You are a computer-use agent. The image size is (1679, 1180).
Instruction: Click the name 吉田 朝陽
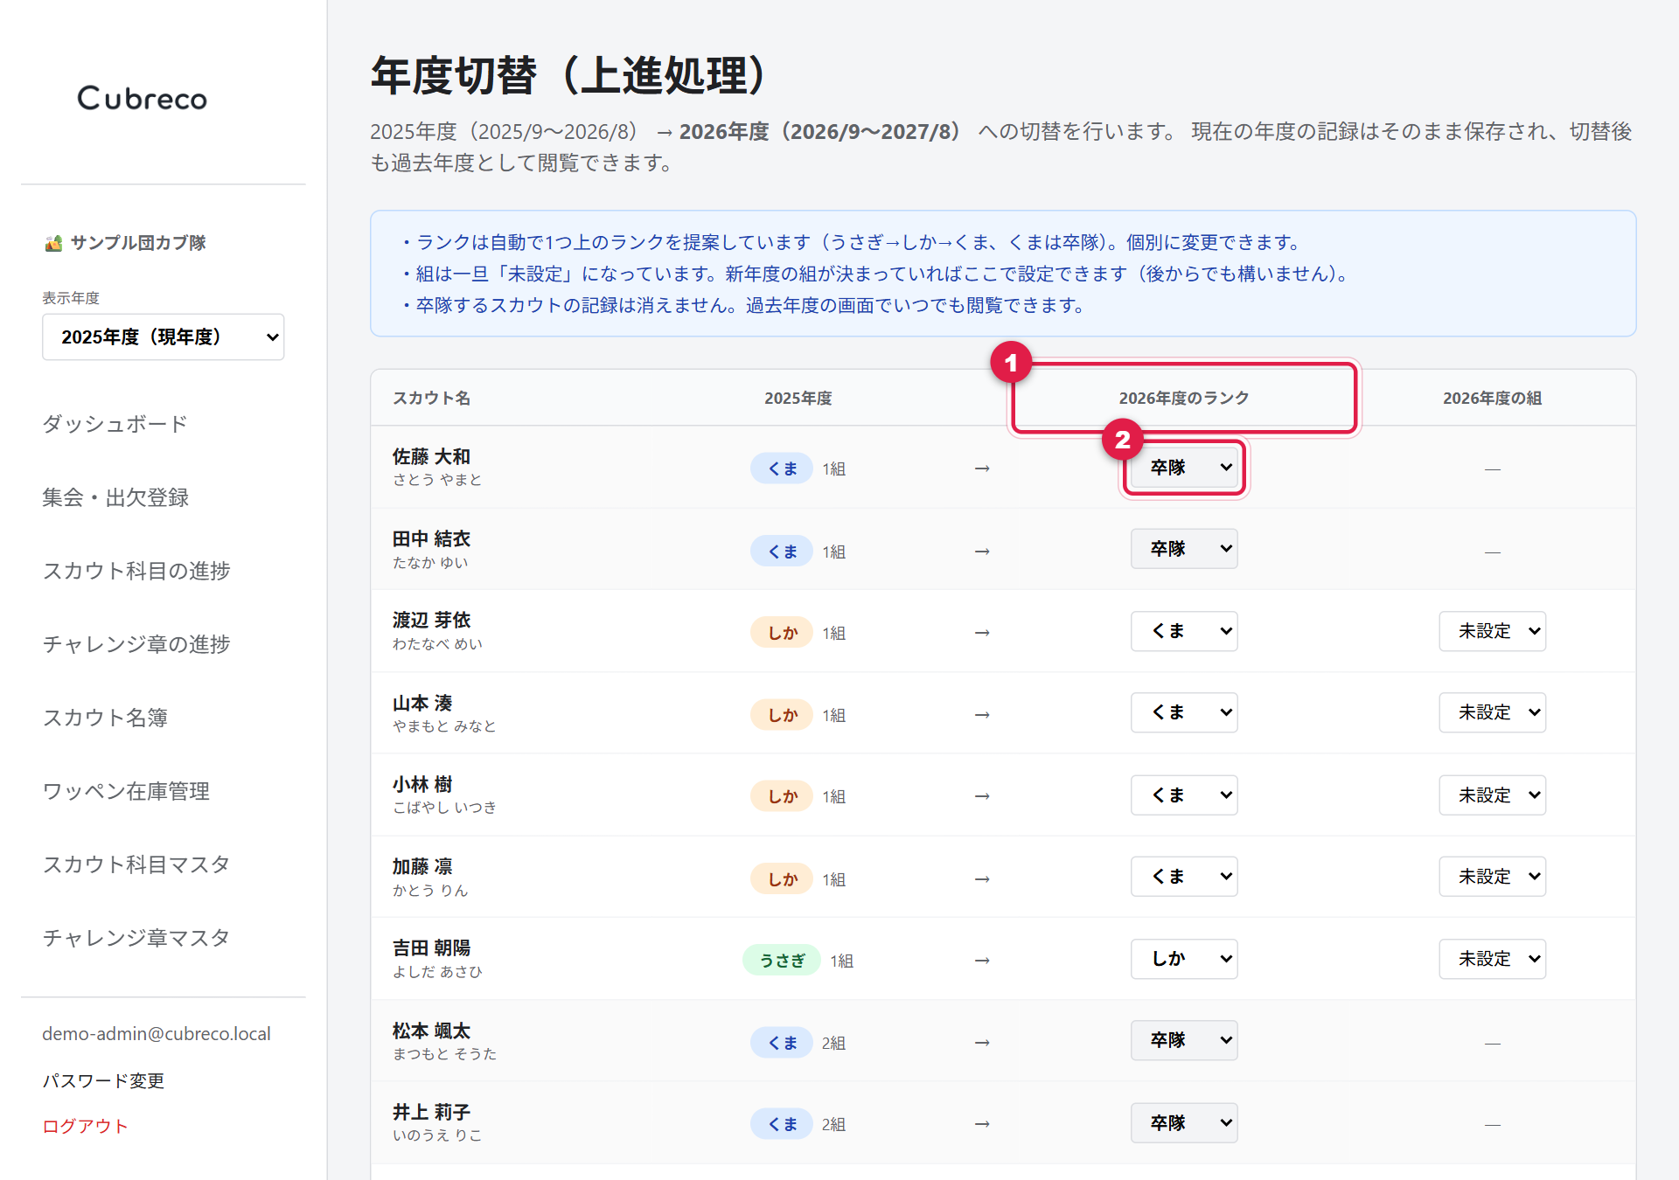click(x=431, y=947)
